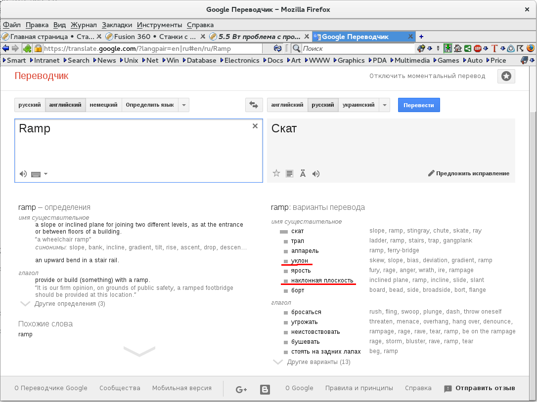This screenshot has width=537, height=402.
Task: Click the lines icon under translation Скат
Action: 289,173
